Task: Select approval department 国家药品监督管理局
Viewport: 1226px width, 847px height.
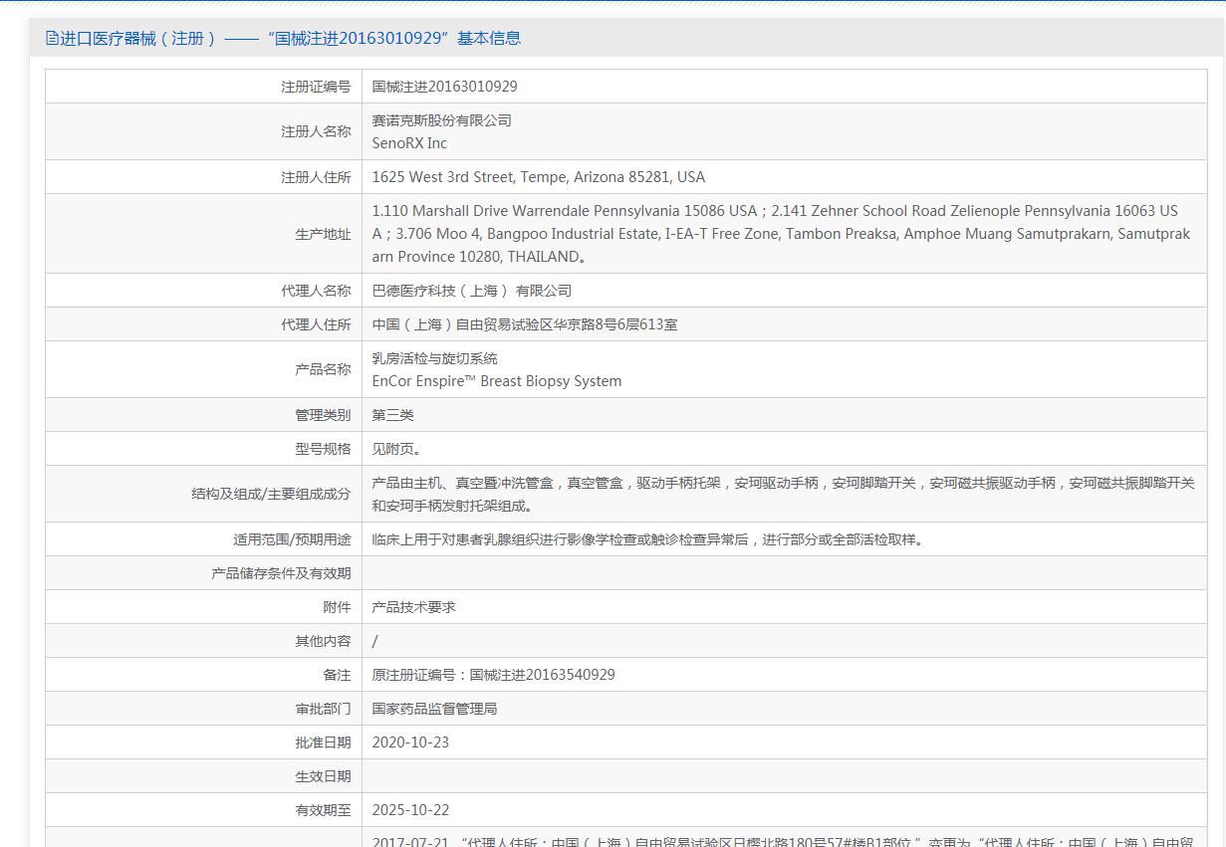Action: [x=434, y=709]
